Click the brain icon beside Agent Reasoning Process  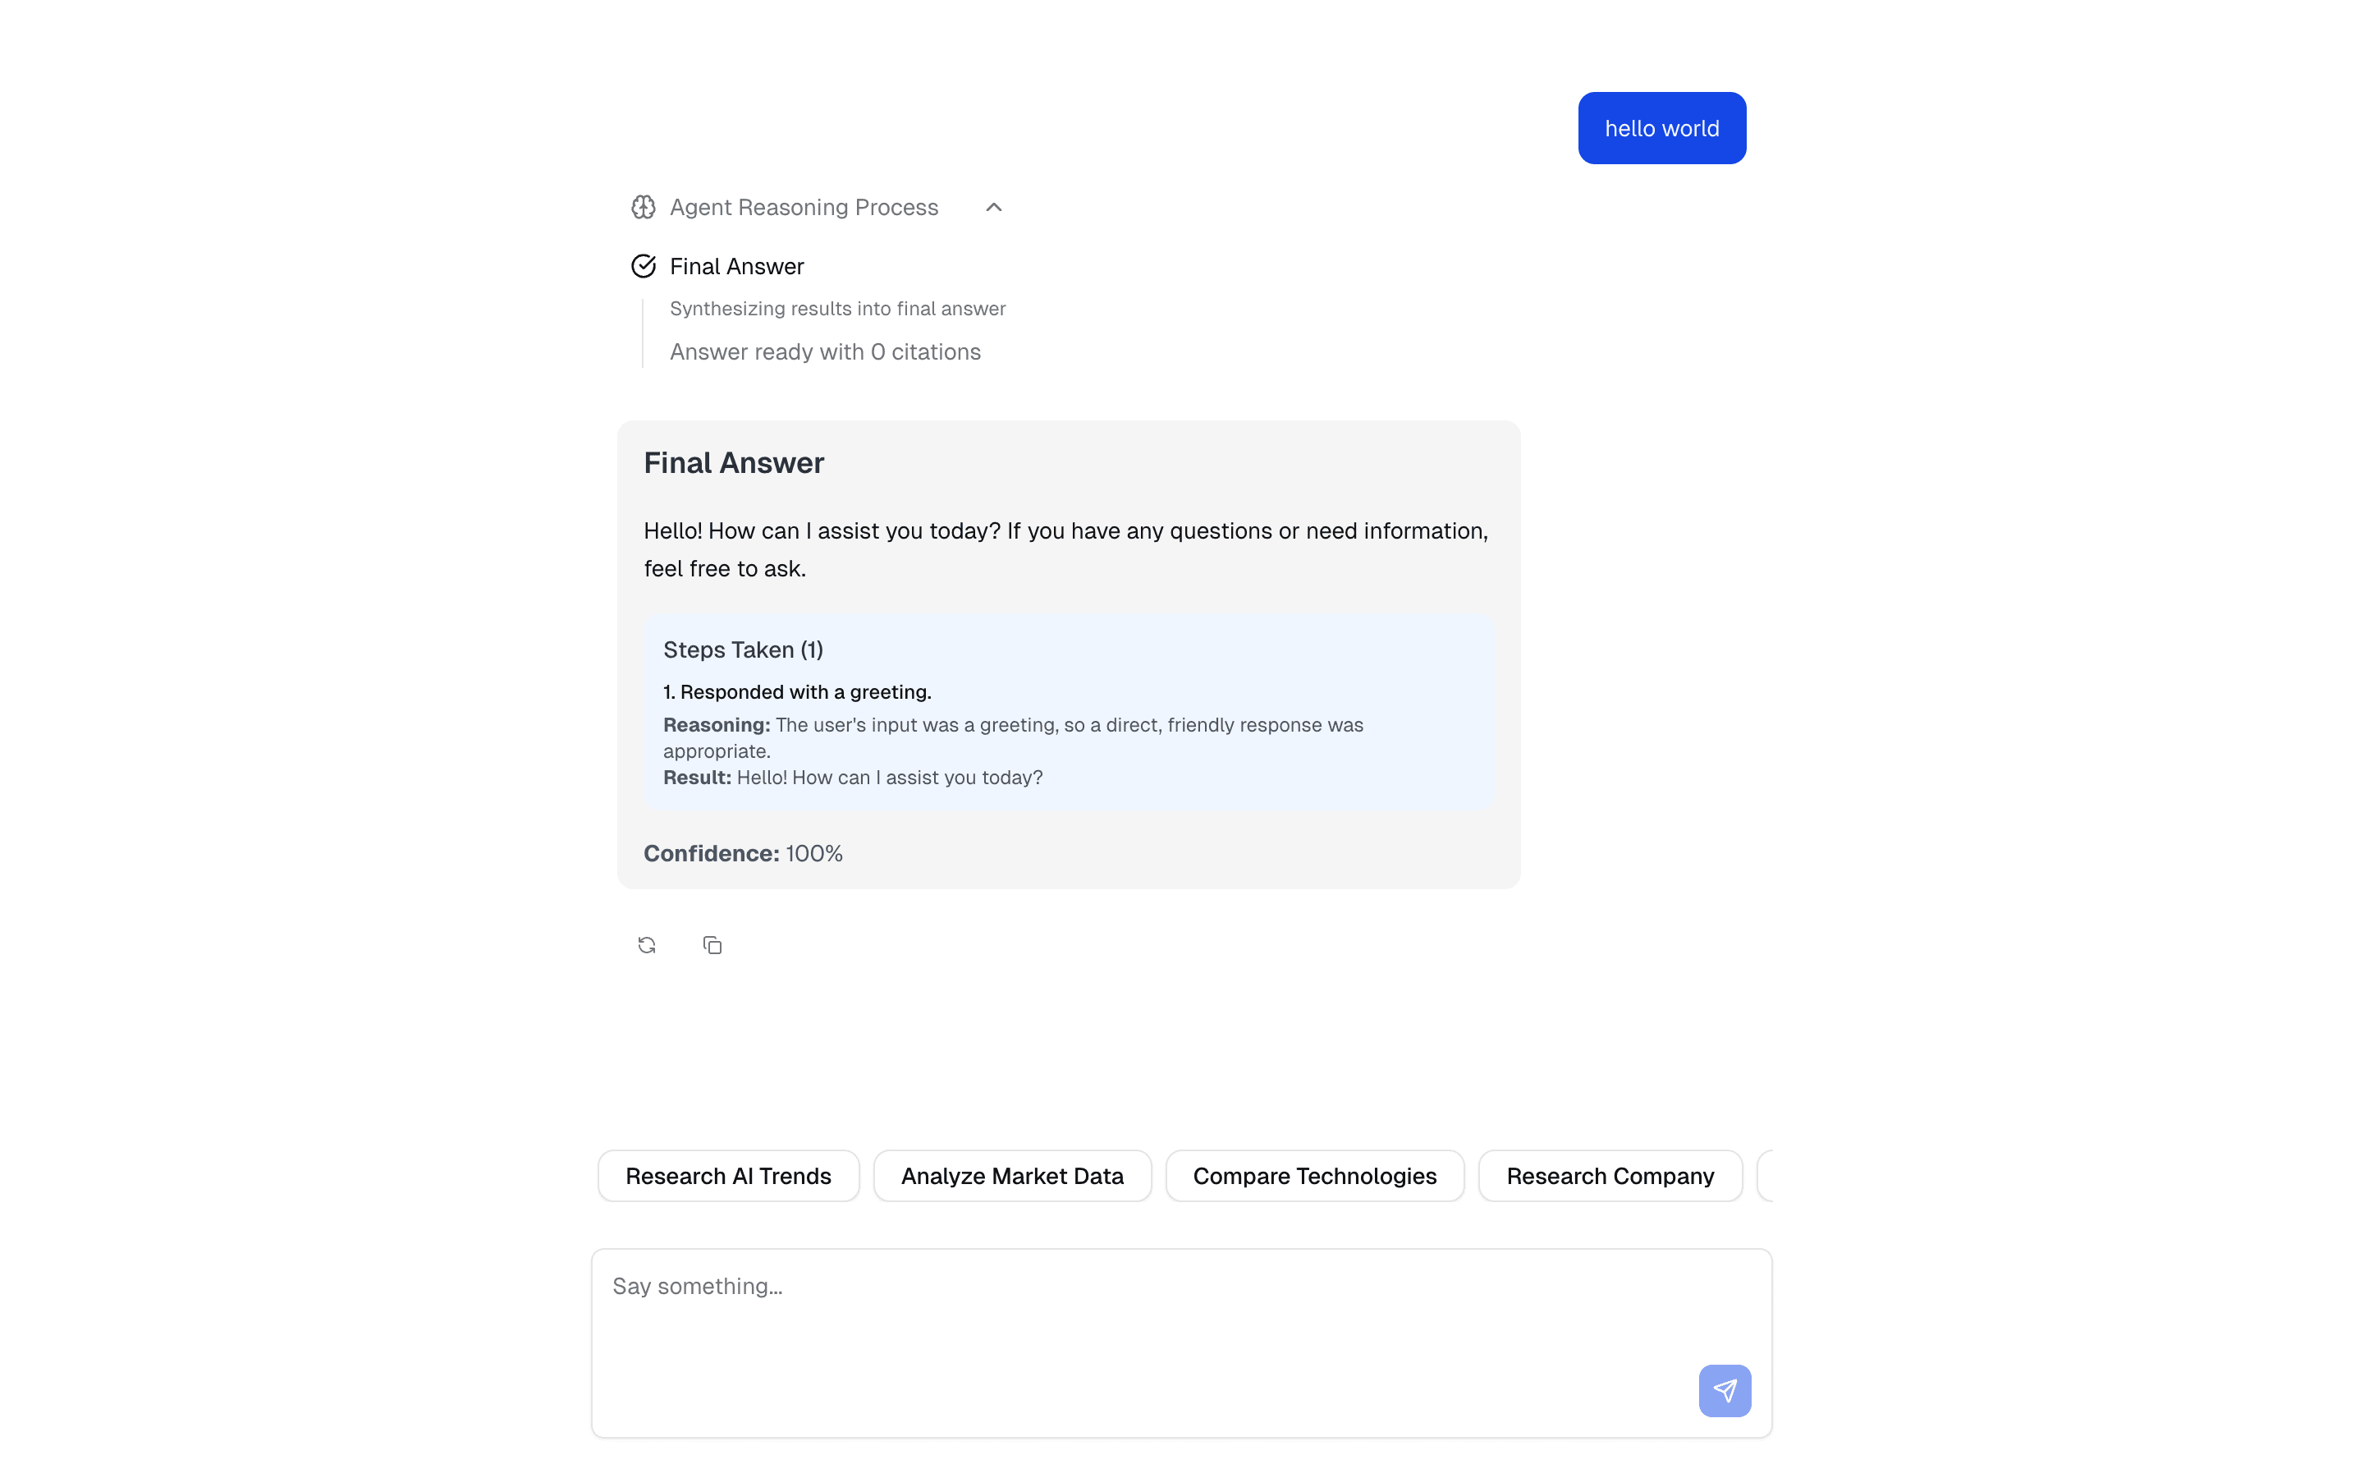(x=643, y=207)
